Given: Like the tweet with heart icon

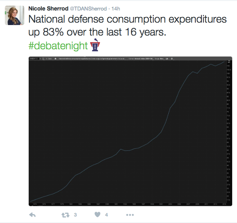Looking at the screenshot, I should [97, 215].
